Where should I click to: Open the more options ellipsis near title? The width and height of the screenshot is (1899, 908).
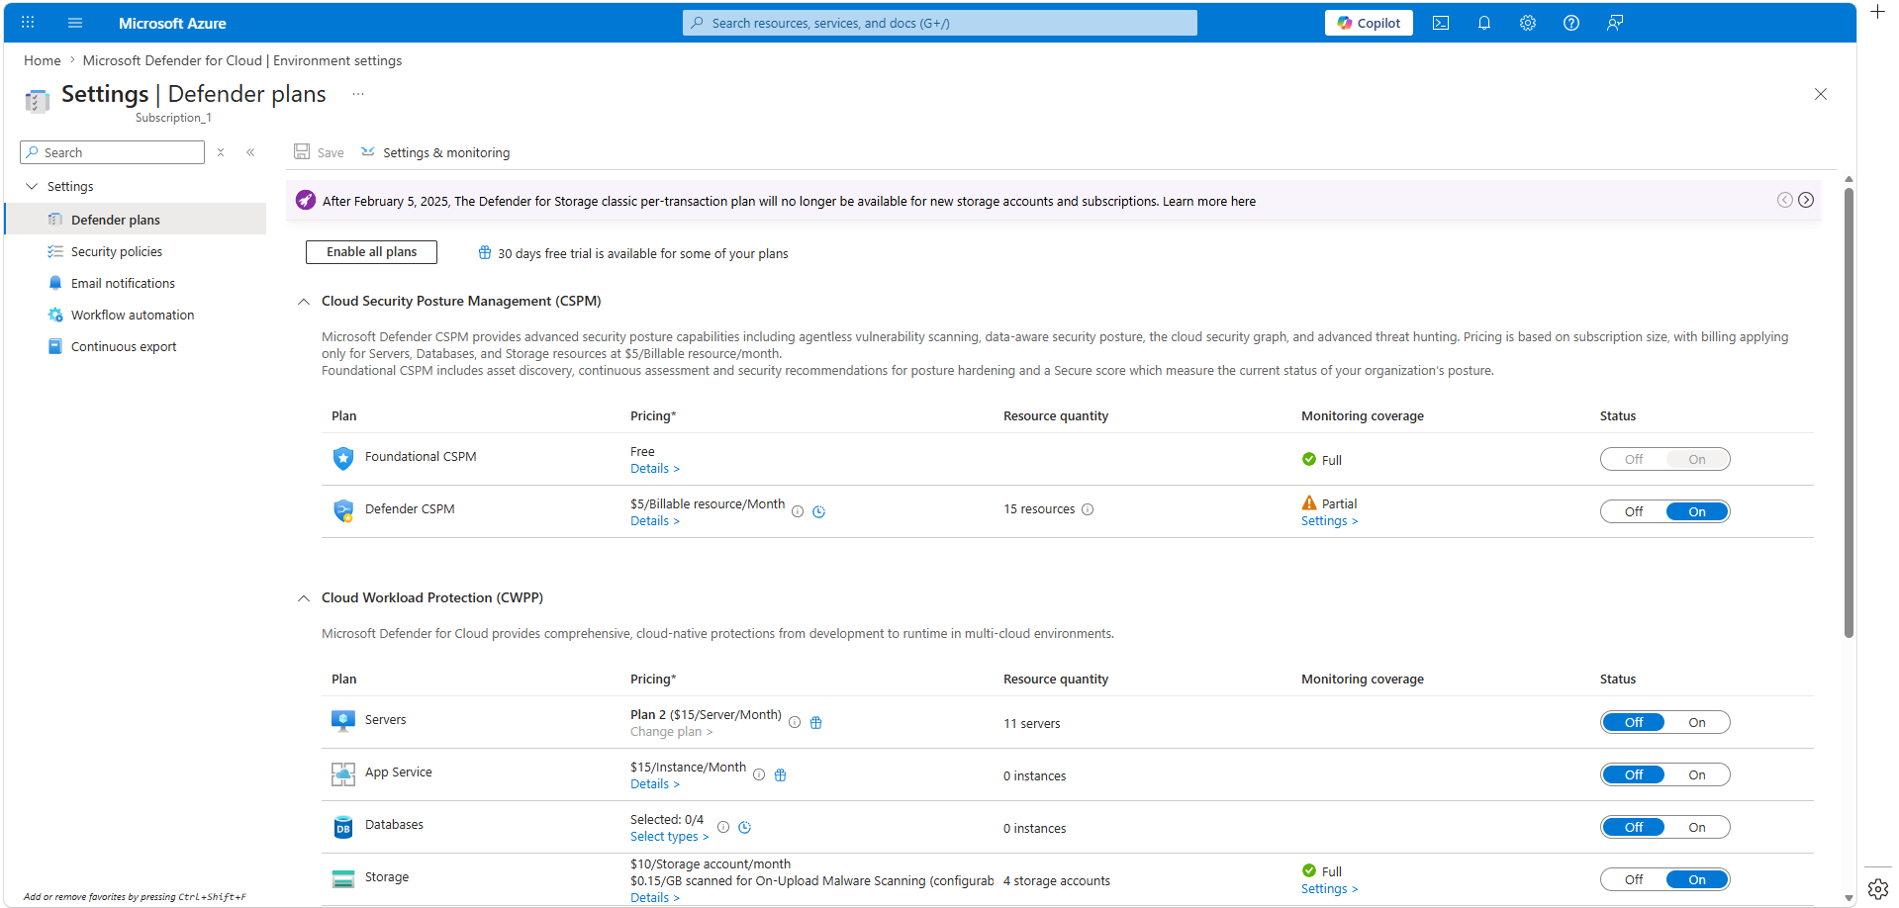(x=358, y=94)
